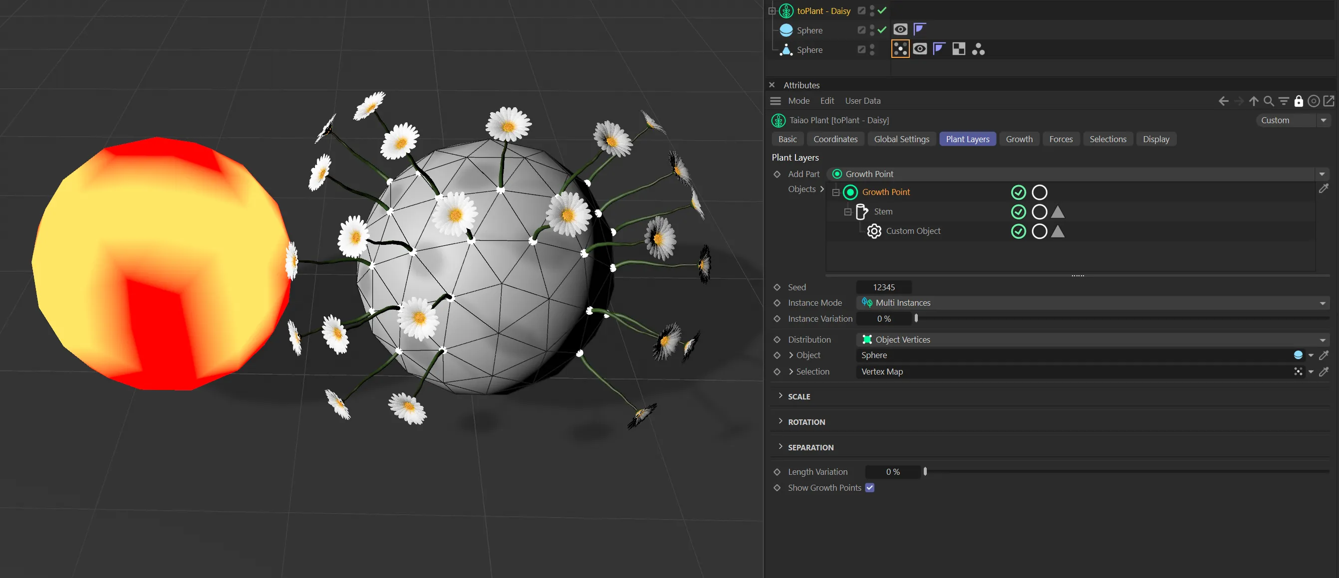Click the Custom Object gear icon
Screen dimensions: 1339x578
[x=874, y=231]
